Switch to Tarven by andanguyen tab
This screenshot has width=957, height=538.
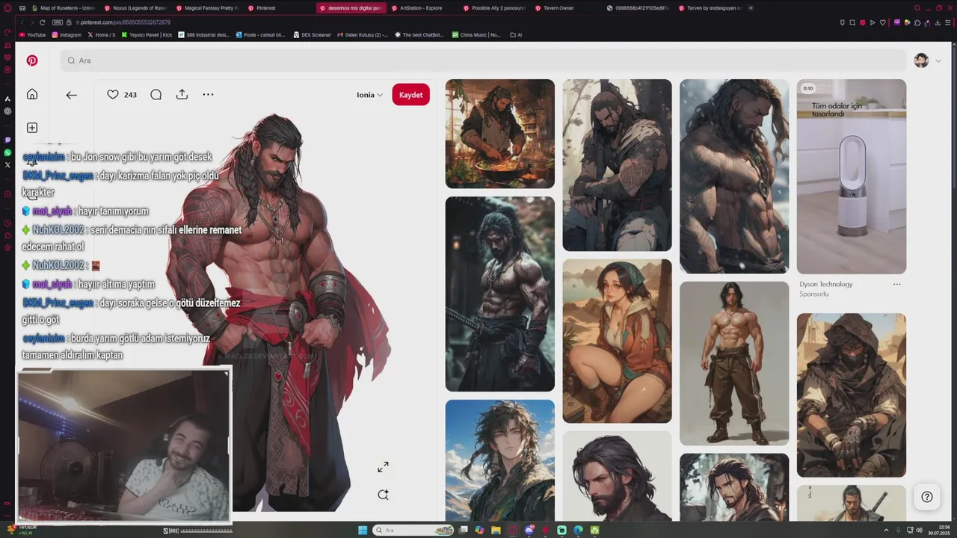tap(710, 8)
